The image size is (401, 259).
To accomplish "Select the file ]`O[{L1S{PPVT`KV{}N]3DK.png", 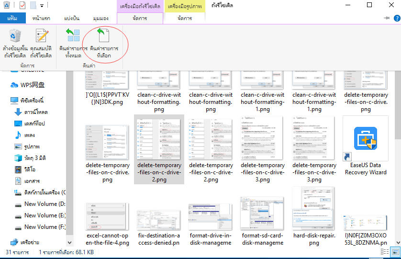I will (107, 88).
